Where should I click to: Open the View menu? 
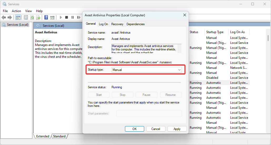point(28,11)
